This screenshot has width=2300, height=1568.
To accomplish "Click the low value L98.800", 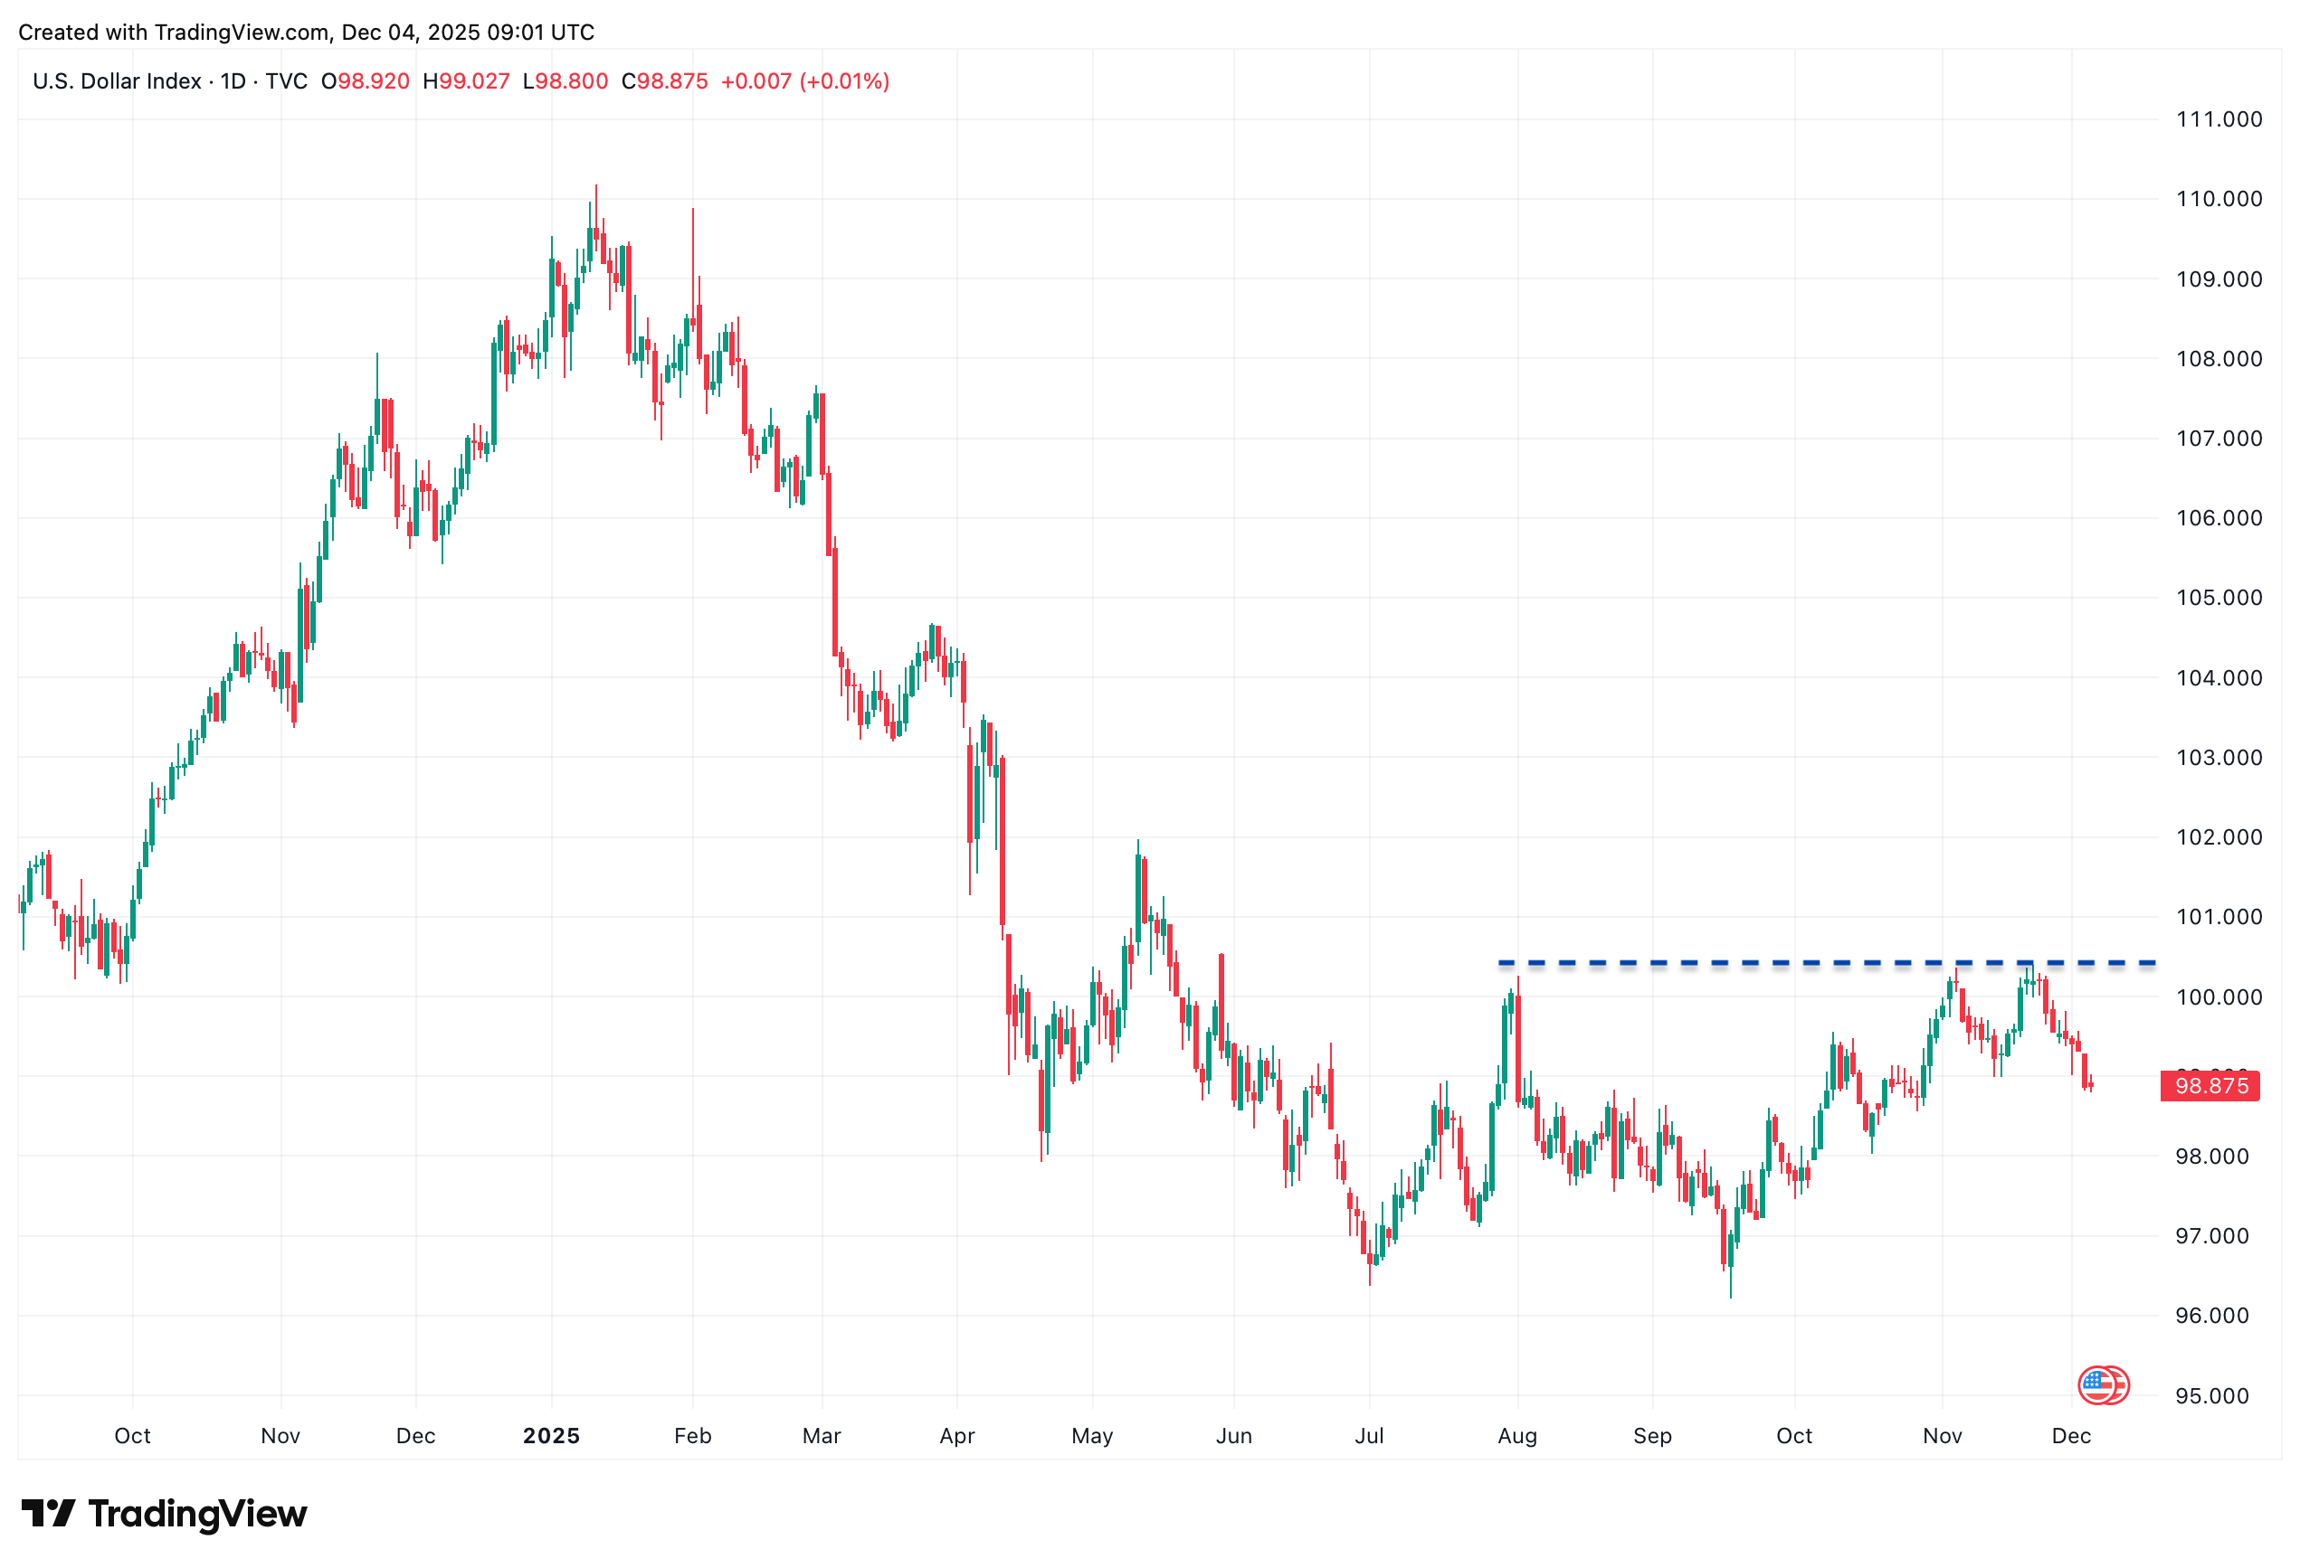I will click(x=565, y=81).
